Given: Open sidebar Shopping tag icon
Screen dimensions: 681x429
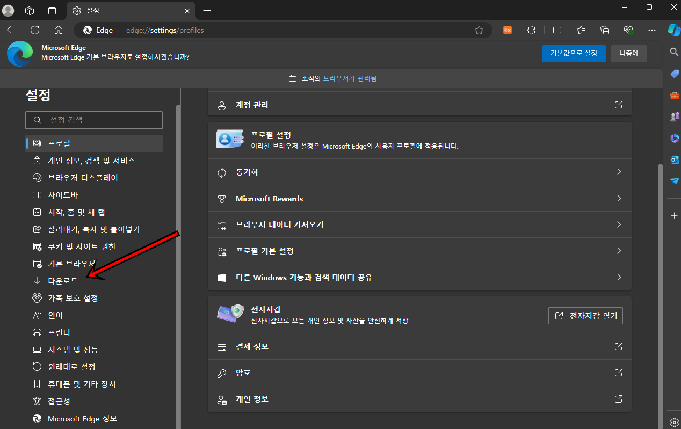Looking at the screenshot, I should tap(675, 73).
